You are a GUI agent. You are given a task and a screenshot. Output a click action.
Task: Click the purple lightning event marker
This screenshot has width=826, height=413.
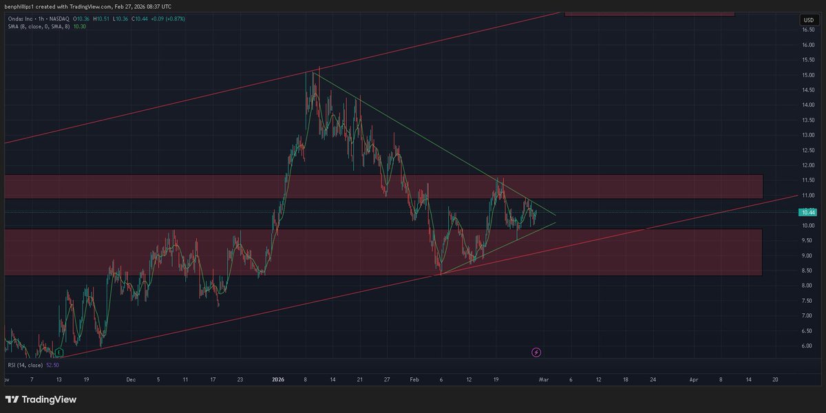[x=537, y=352]
